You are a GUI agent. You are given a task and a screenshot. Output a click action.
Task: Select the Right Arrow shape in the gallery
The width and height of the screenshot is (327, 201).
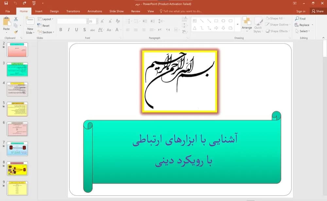coord(216,28)
